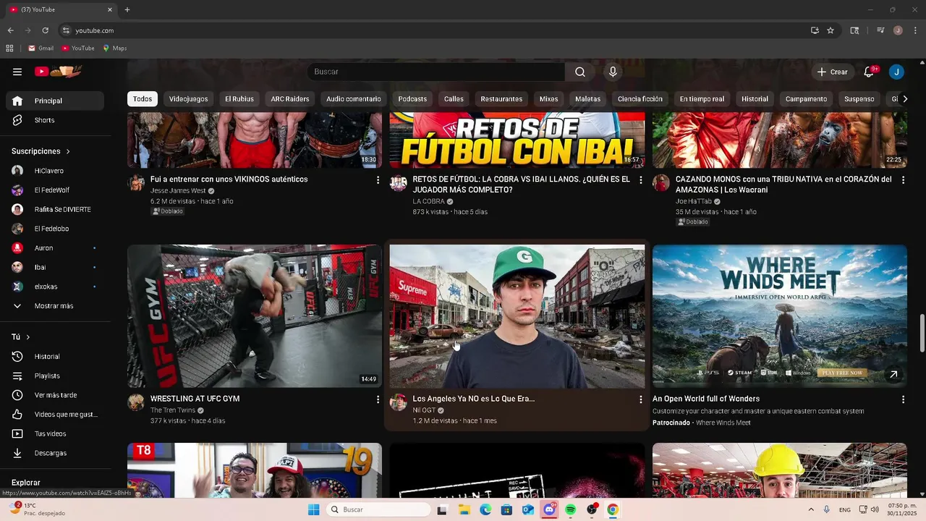926x521 pixels.
Task: Select the Todos filter chip
Action: (x=143, y=99)
